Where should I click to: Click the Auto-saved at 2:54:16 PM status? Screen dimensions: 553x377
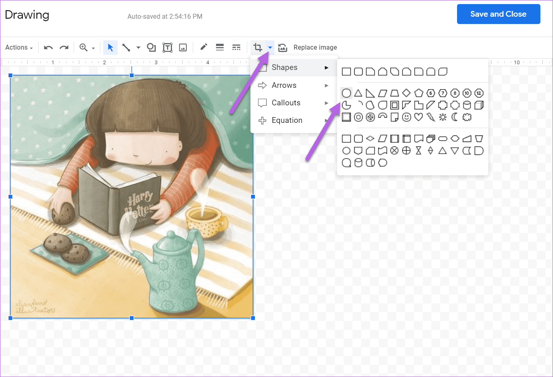[165, 17]
